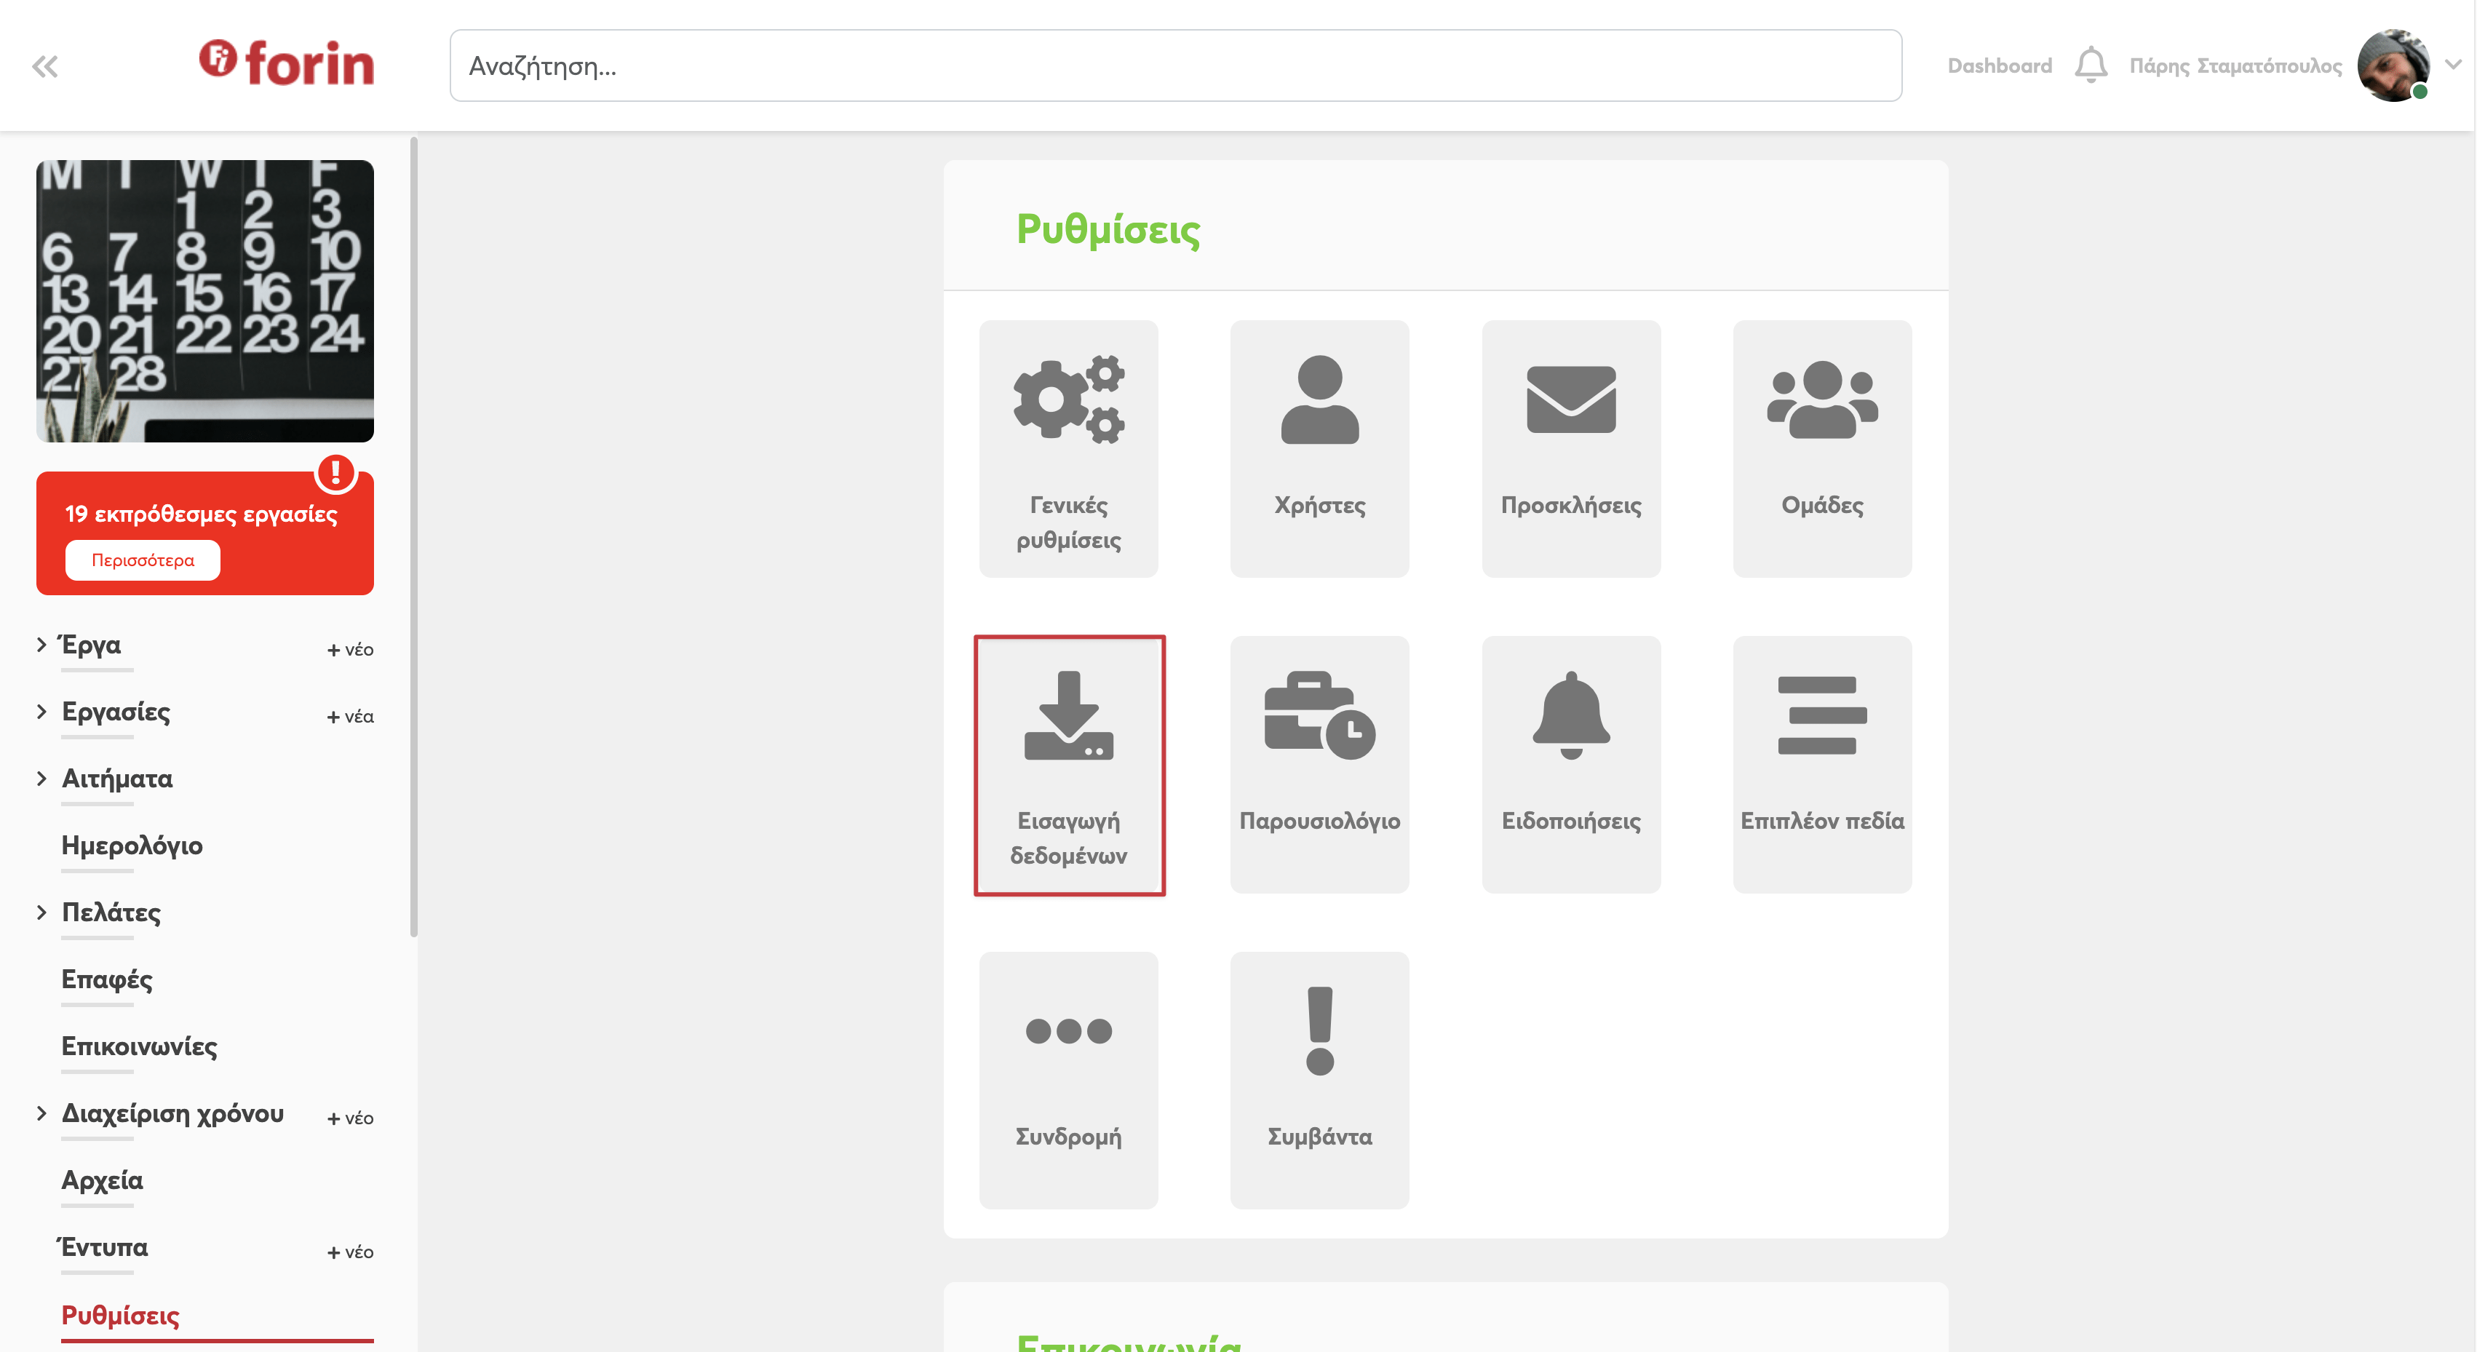The width and height of the screenshot is (2477, 1352).
Task: Open Εισαγωγή δεδομένων import tile
Action: [1068, 765]
